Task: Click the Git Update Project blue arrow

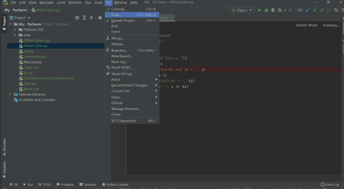Action: coord(307,10)
